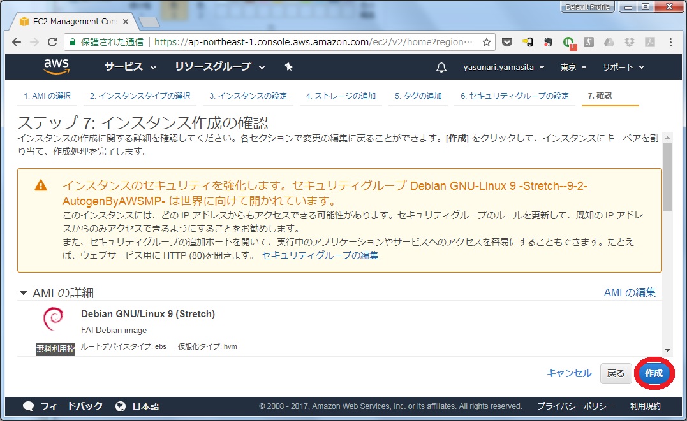Close the EC2 Management Console tab
The image size is (687, 421).
coord(126,22)
